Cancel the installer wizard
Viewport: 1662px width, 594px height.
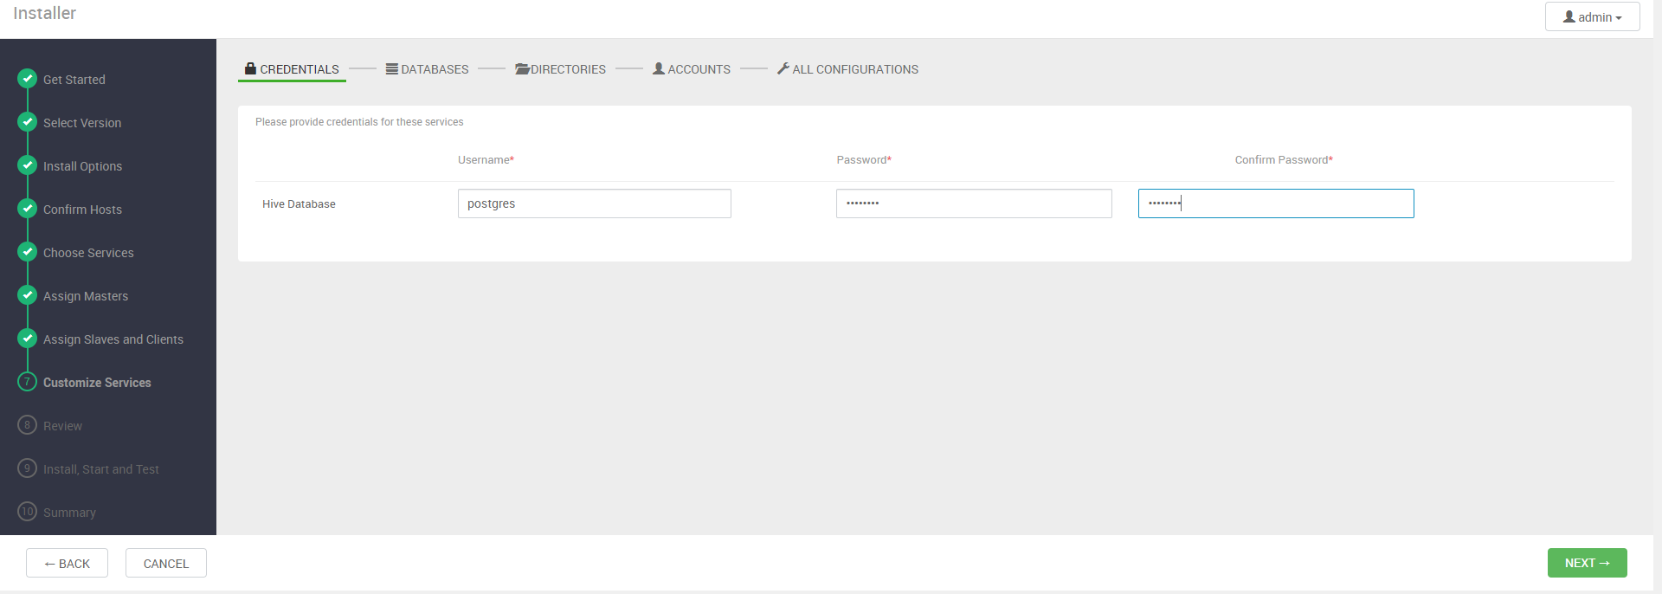(x=165, y=563)
